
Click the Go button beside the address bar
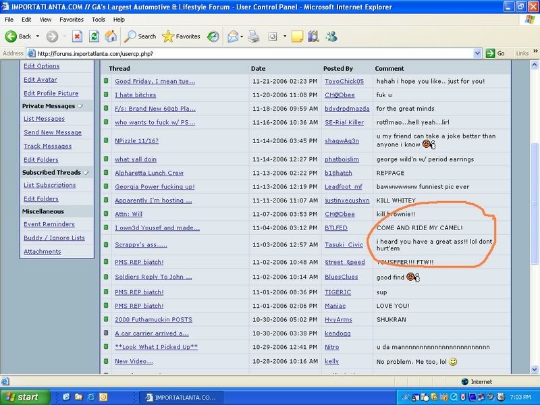point(495,53)
